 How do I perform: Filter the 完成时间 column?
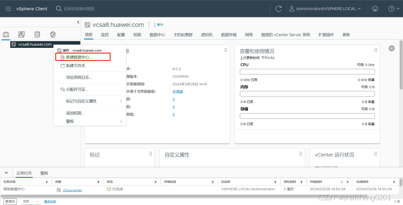(x=394, y=182)
